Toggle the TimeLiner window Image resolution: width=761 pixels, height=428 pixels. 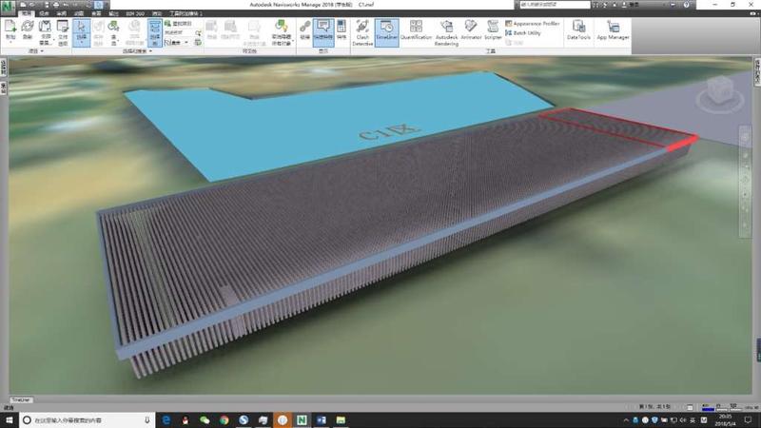tap(386, 32)
